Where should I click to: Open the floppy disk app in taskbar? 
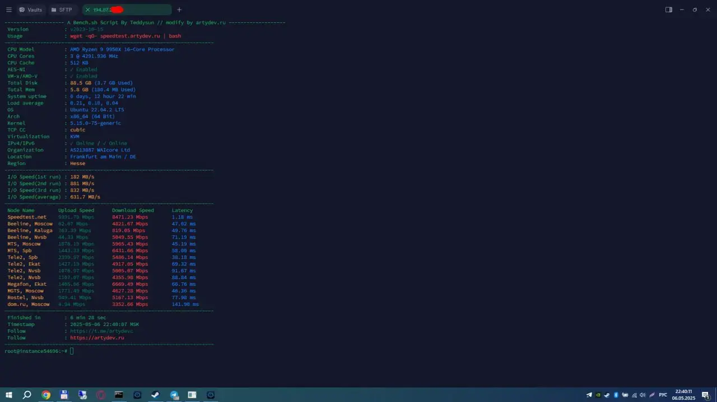click(x=64, y=395)
